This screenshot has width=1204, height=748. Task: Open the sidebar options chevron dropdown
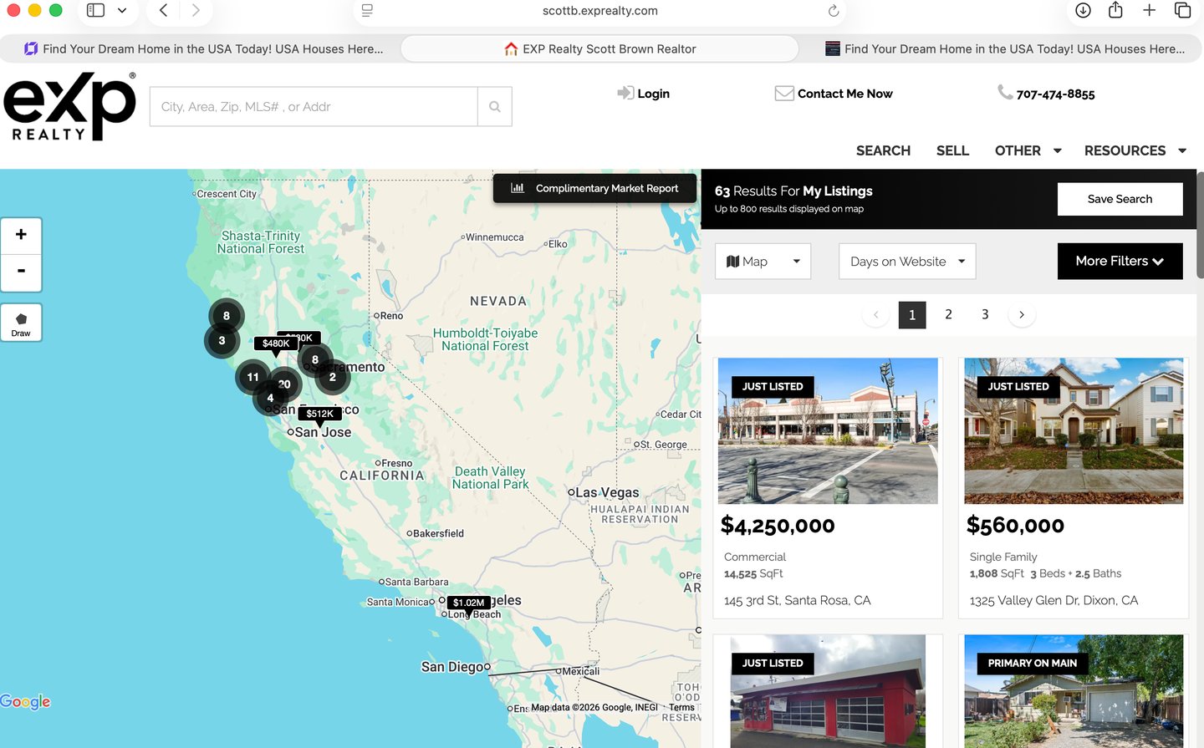pos(122,11)
